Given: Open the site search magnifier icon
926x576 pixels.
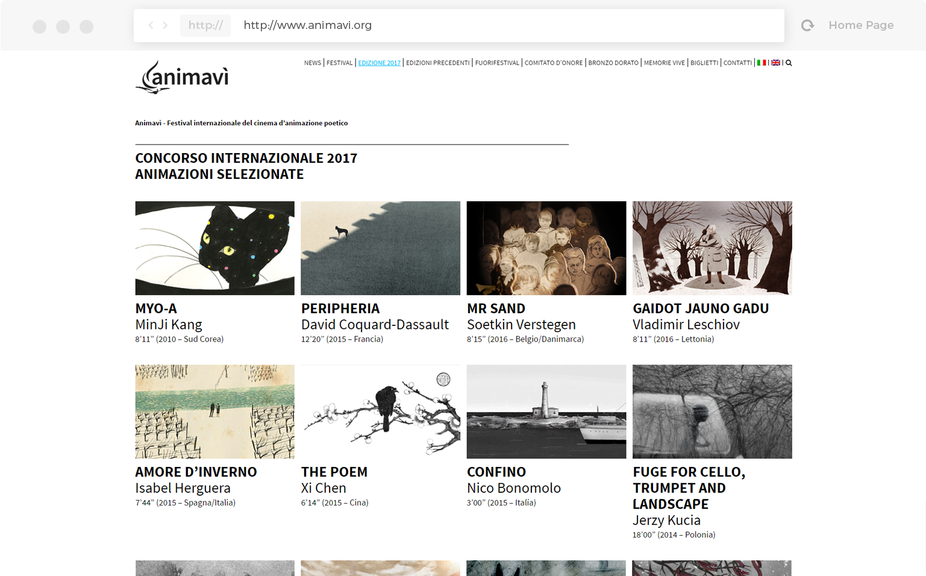Looking at the screenshot, I should click(789, 63).
